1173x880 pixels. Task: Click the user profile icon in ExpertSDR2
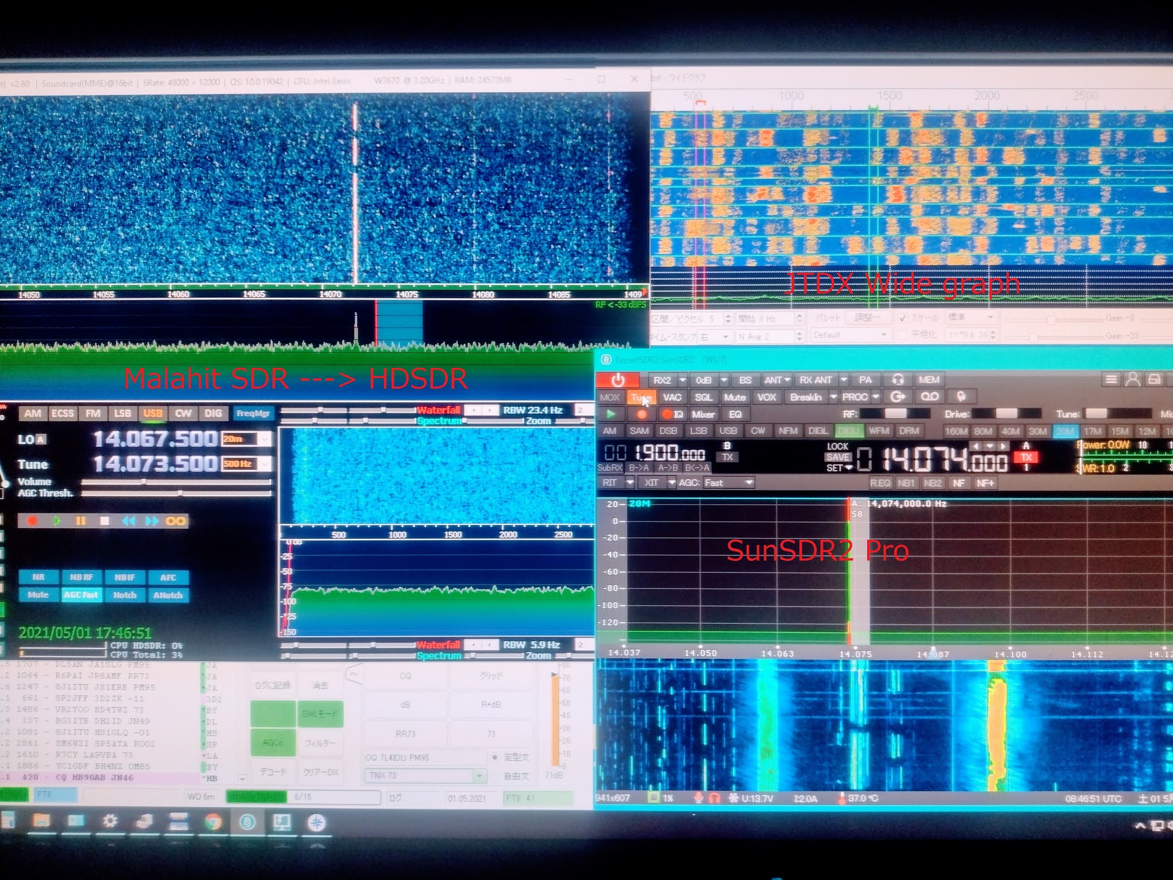1132,378
